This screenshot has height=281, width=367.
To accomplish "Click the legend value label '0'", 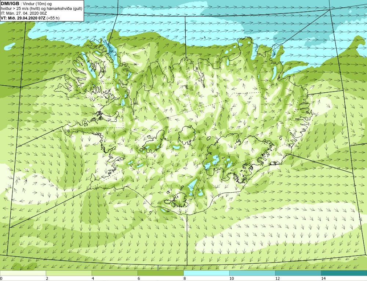I will (x=1, y=278).
